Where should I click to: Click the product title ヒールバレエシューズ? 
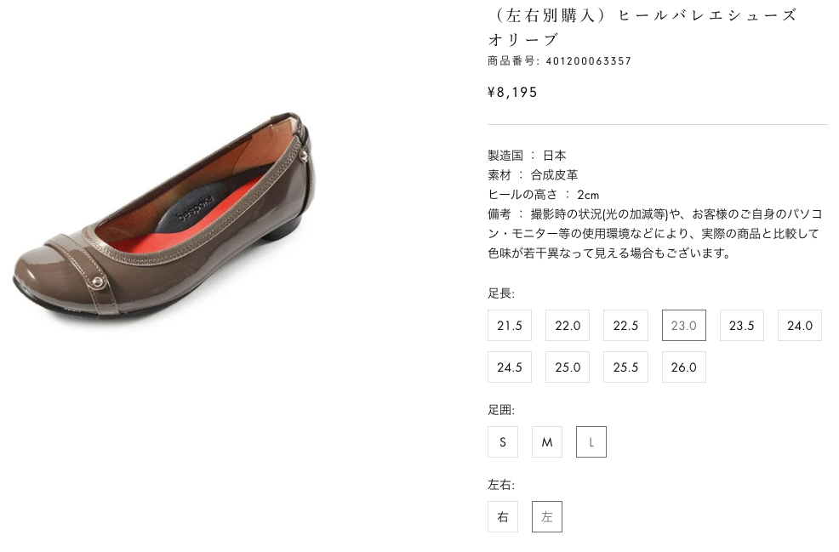click(x=707, y=15)
